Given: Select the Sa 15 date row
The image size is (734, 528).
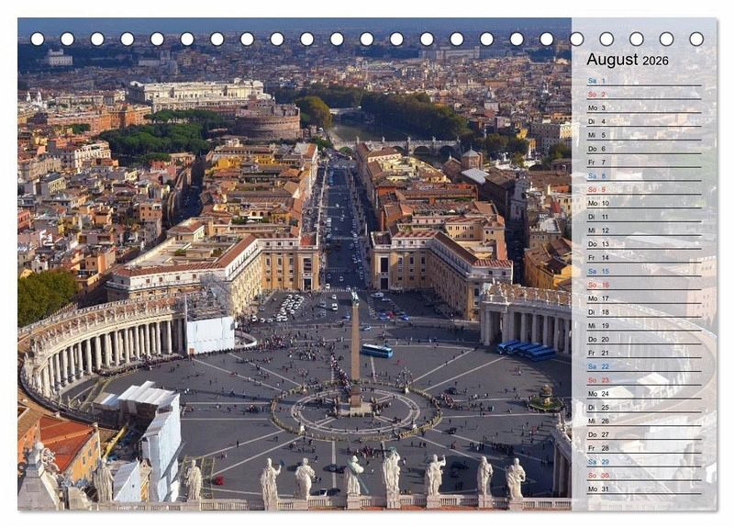Looking at the screenshot, I should pyautogui.click(x=643, y=271).
